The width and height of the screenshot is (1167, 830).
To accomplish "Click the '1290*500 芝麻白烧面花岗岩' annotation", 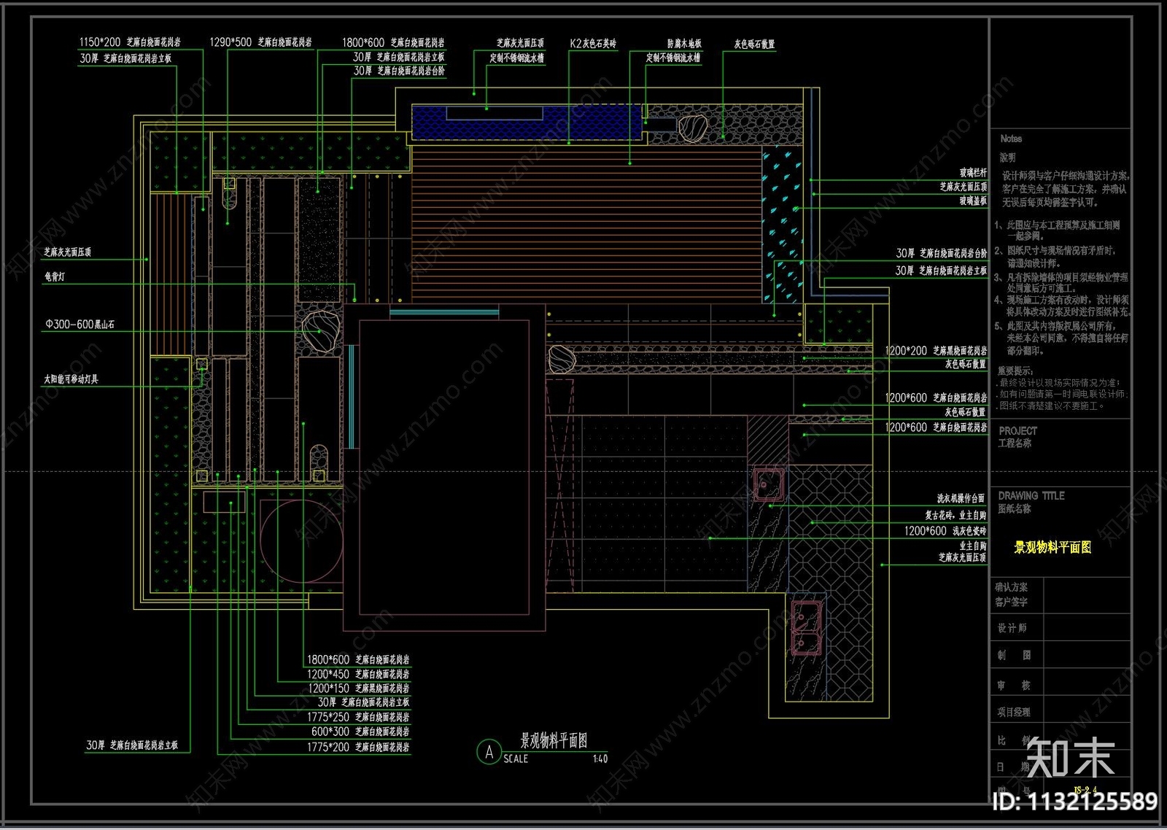I will [260, 42].
